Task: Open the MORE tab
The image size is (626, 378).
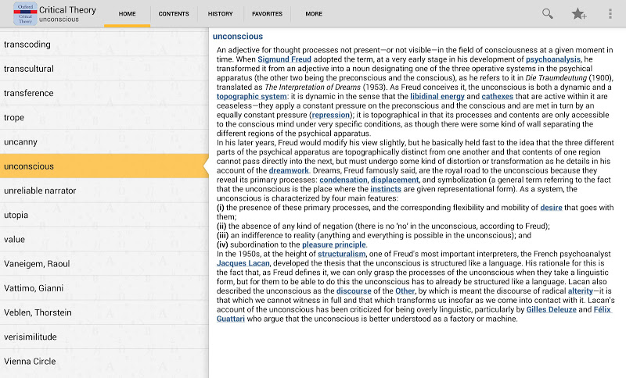Action: [314, 14]
